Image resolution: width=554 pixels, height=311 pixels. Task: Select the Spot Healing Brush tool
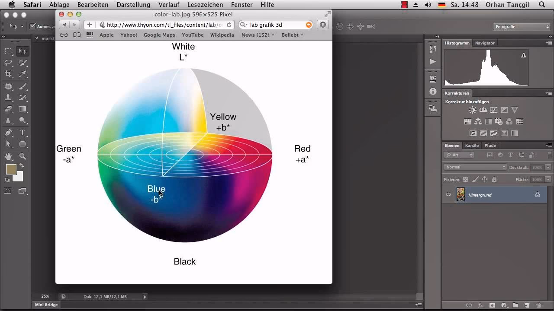(8, 86)
